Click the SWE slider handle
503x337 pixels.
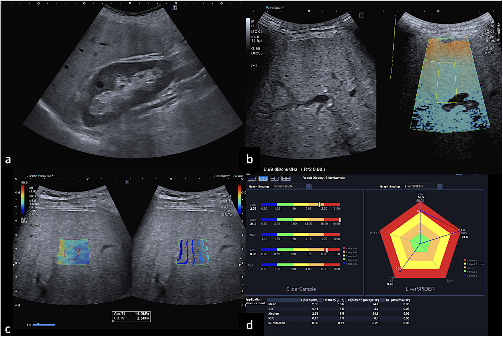click(319, 204)
